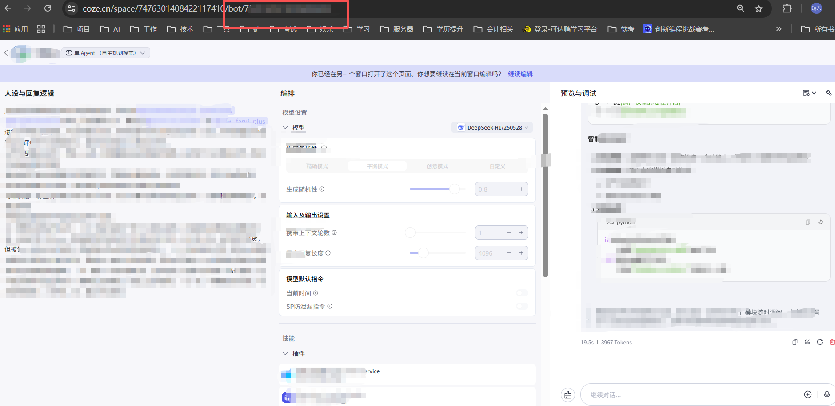Show info tooltip for SP防泄漏指令
This screenshot has height=406, width=835.
tap(330, 306)
